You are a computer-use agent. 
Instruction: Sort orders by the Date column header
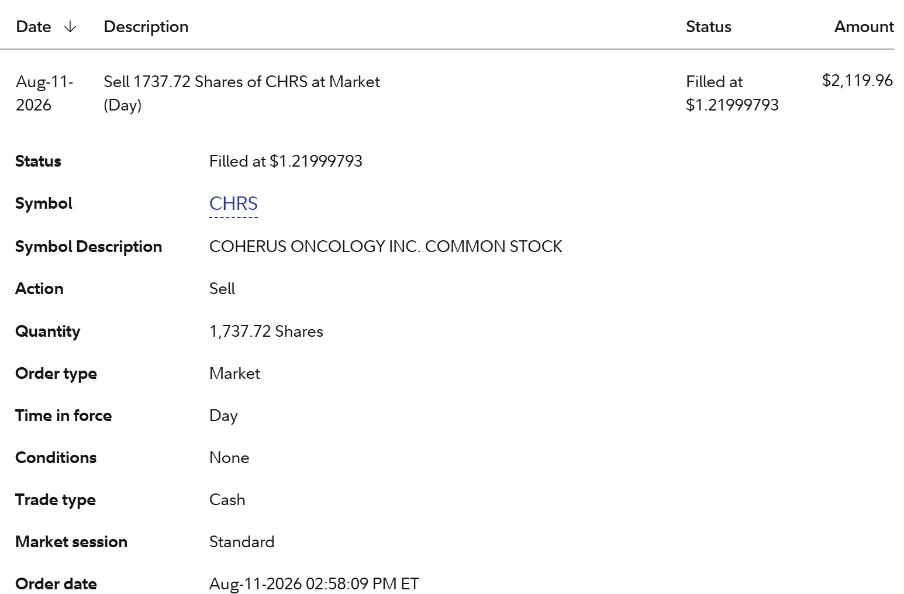(x=34, y=27)
